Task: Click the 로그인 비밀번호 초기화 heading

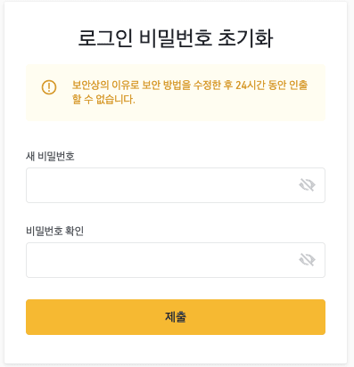Action: [176, 38]
